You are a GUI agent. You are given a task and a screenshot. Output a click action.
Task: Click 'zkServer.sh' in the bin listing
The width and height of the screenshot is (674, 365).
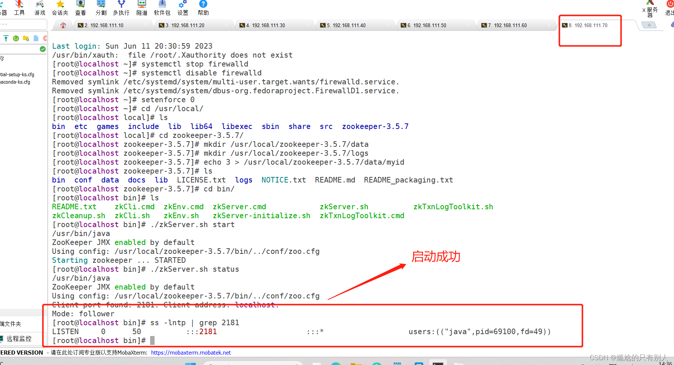coord(344,207)
